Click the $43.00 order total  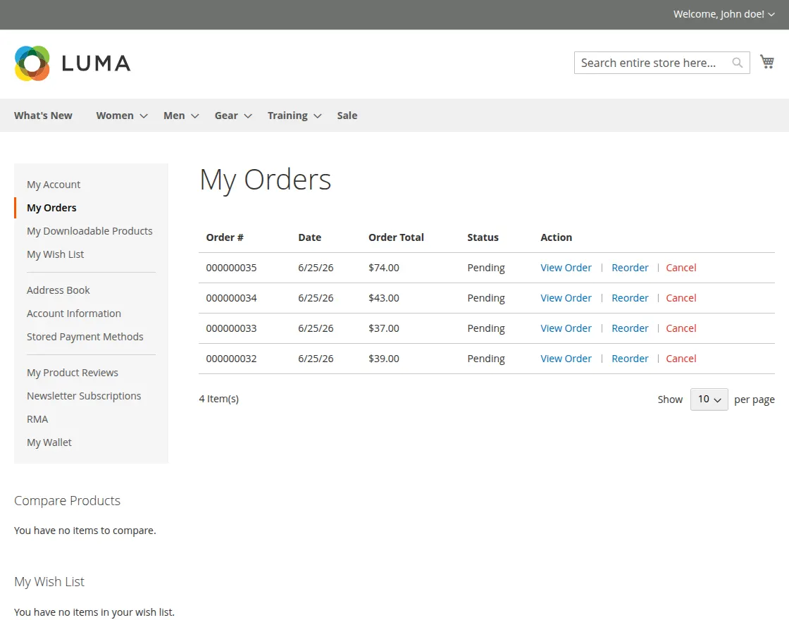(x=384, y=298)
